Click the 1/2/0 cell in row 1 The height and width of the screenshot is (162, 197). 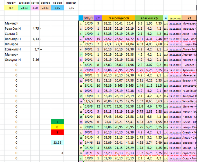tap(88, 23)
